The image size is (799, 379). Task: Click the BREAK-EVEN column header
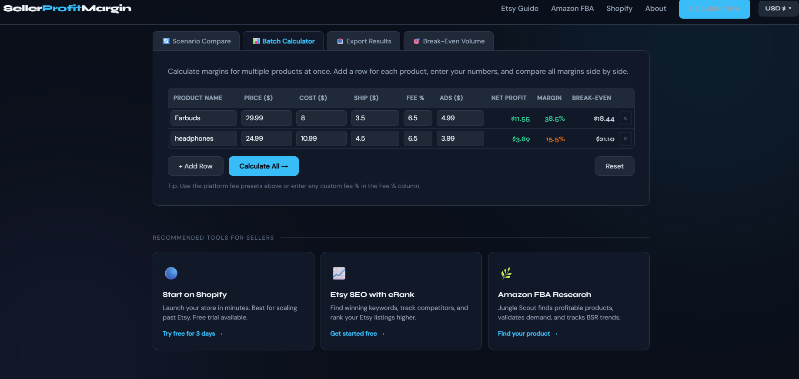tap(592, 98)
